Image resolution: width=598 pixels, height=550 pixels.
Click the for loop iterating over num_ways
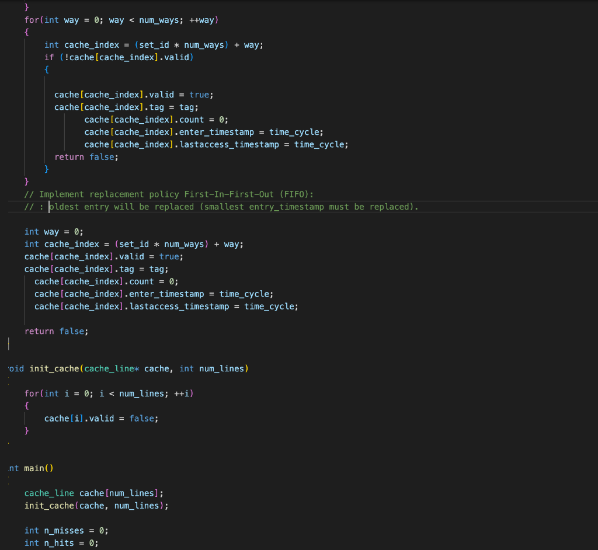[120, 19]
